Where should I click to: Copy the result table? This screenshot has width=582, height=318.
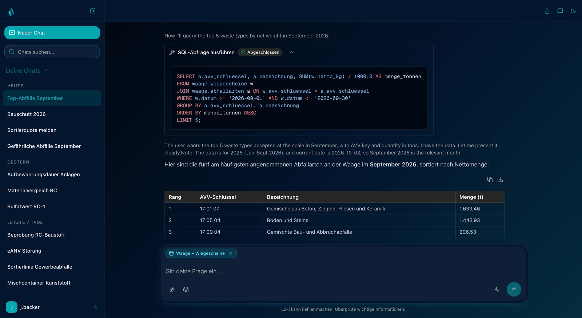coord(490,180)
